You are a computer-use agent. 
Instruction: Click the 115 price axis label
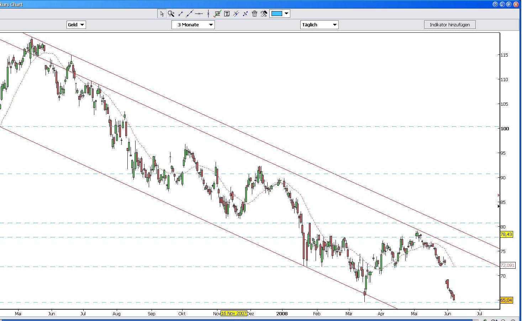coord(504,55)
